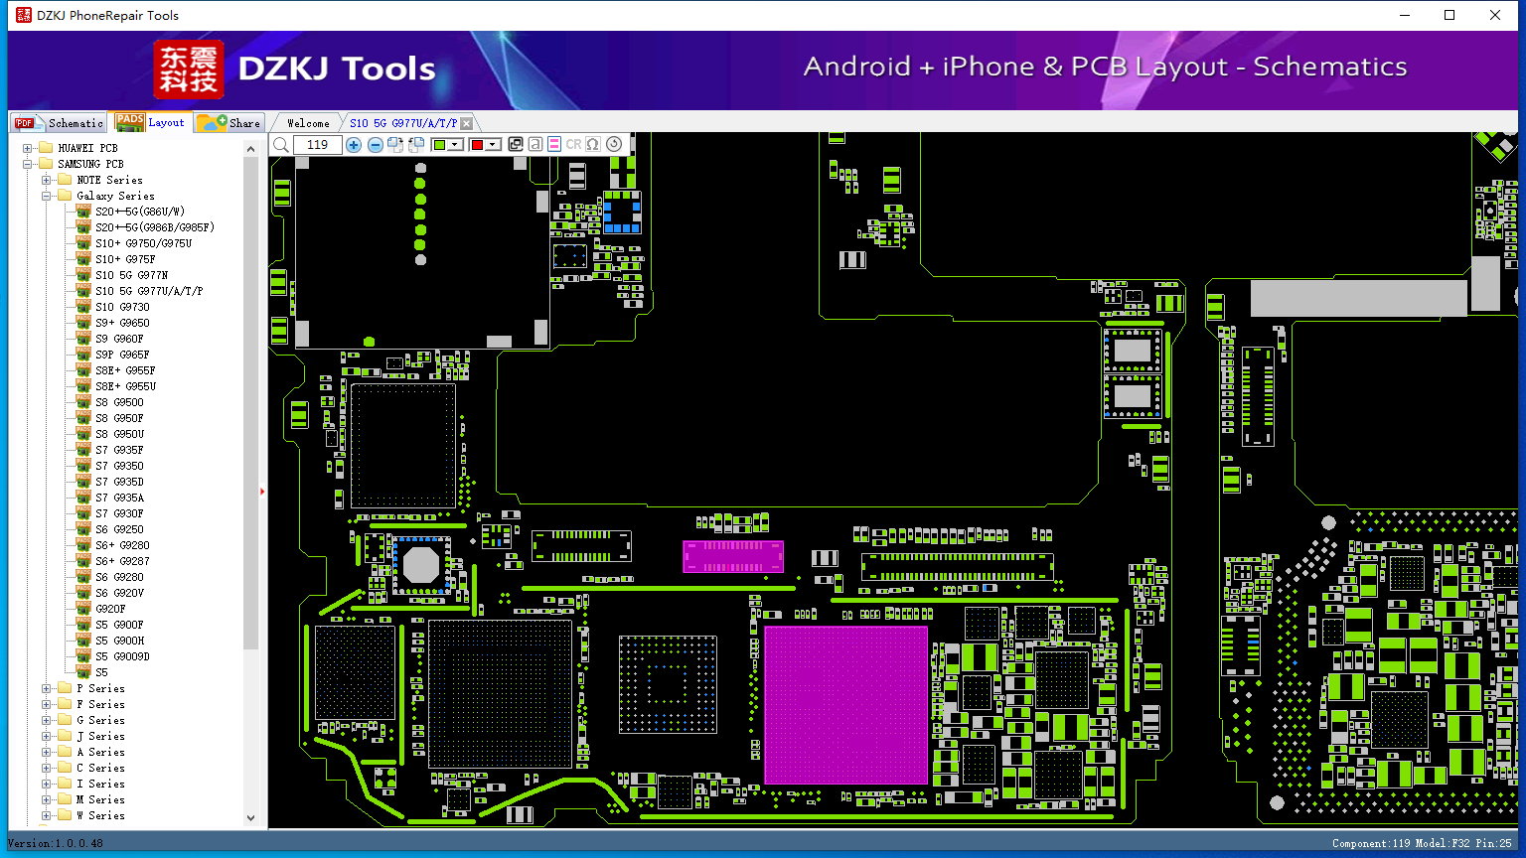
Task: Open S8E+ G955U layout file
Action: click(x=125, y=386)
